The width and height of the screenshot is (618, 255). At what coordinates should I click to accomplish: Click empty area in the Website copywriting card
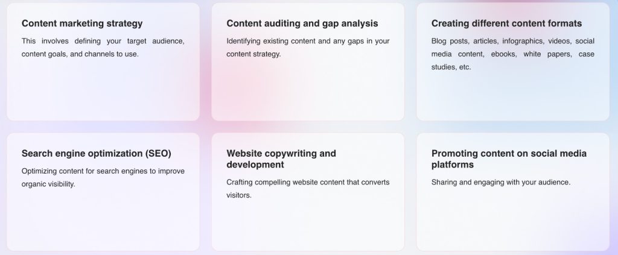308,226
